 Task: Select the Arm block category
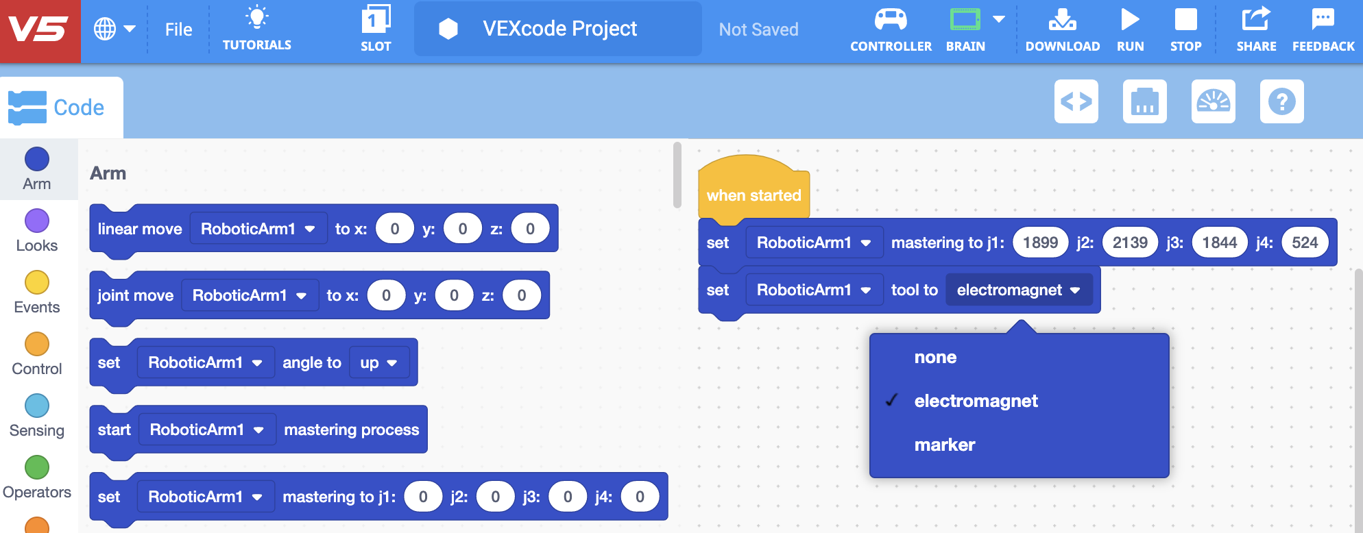(x=37, y=169)
